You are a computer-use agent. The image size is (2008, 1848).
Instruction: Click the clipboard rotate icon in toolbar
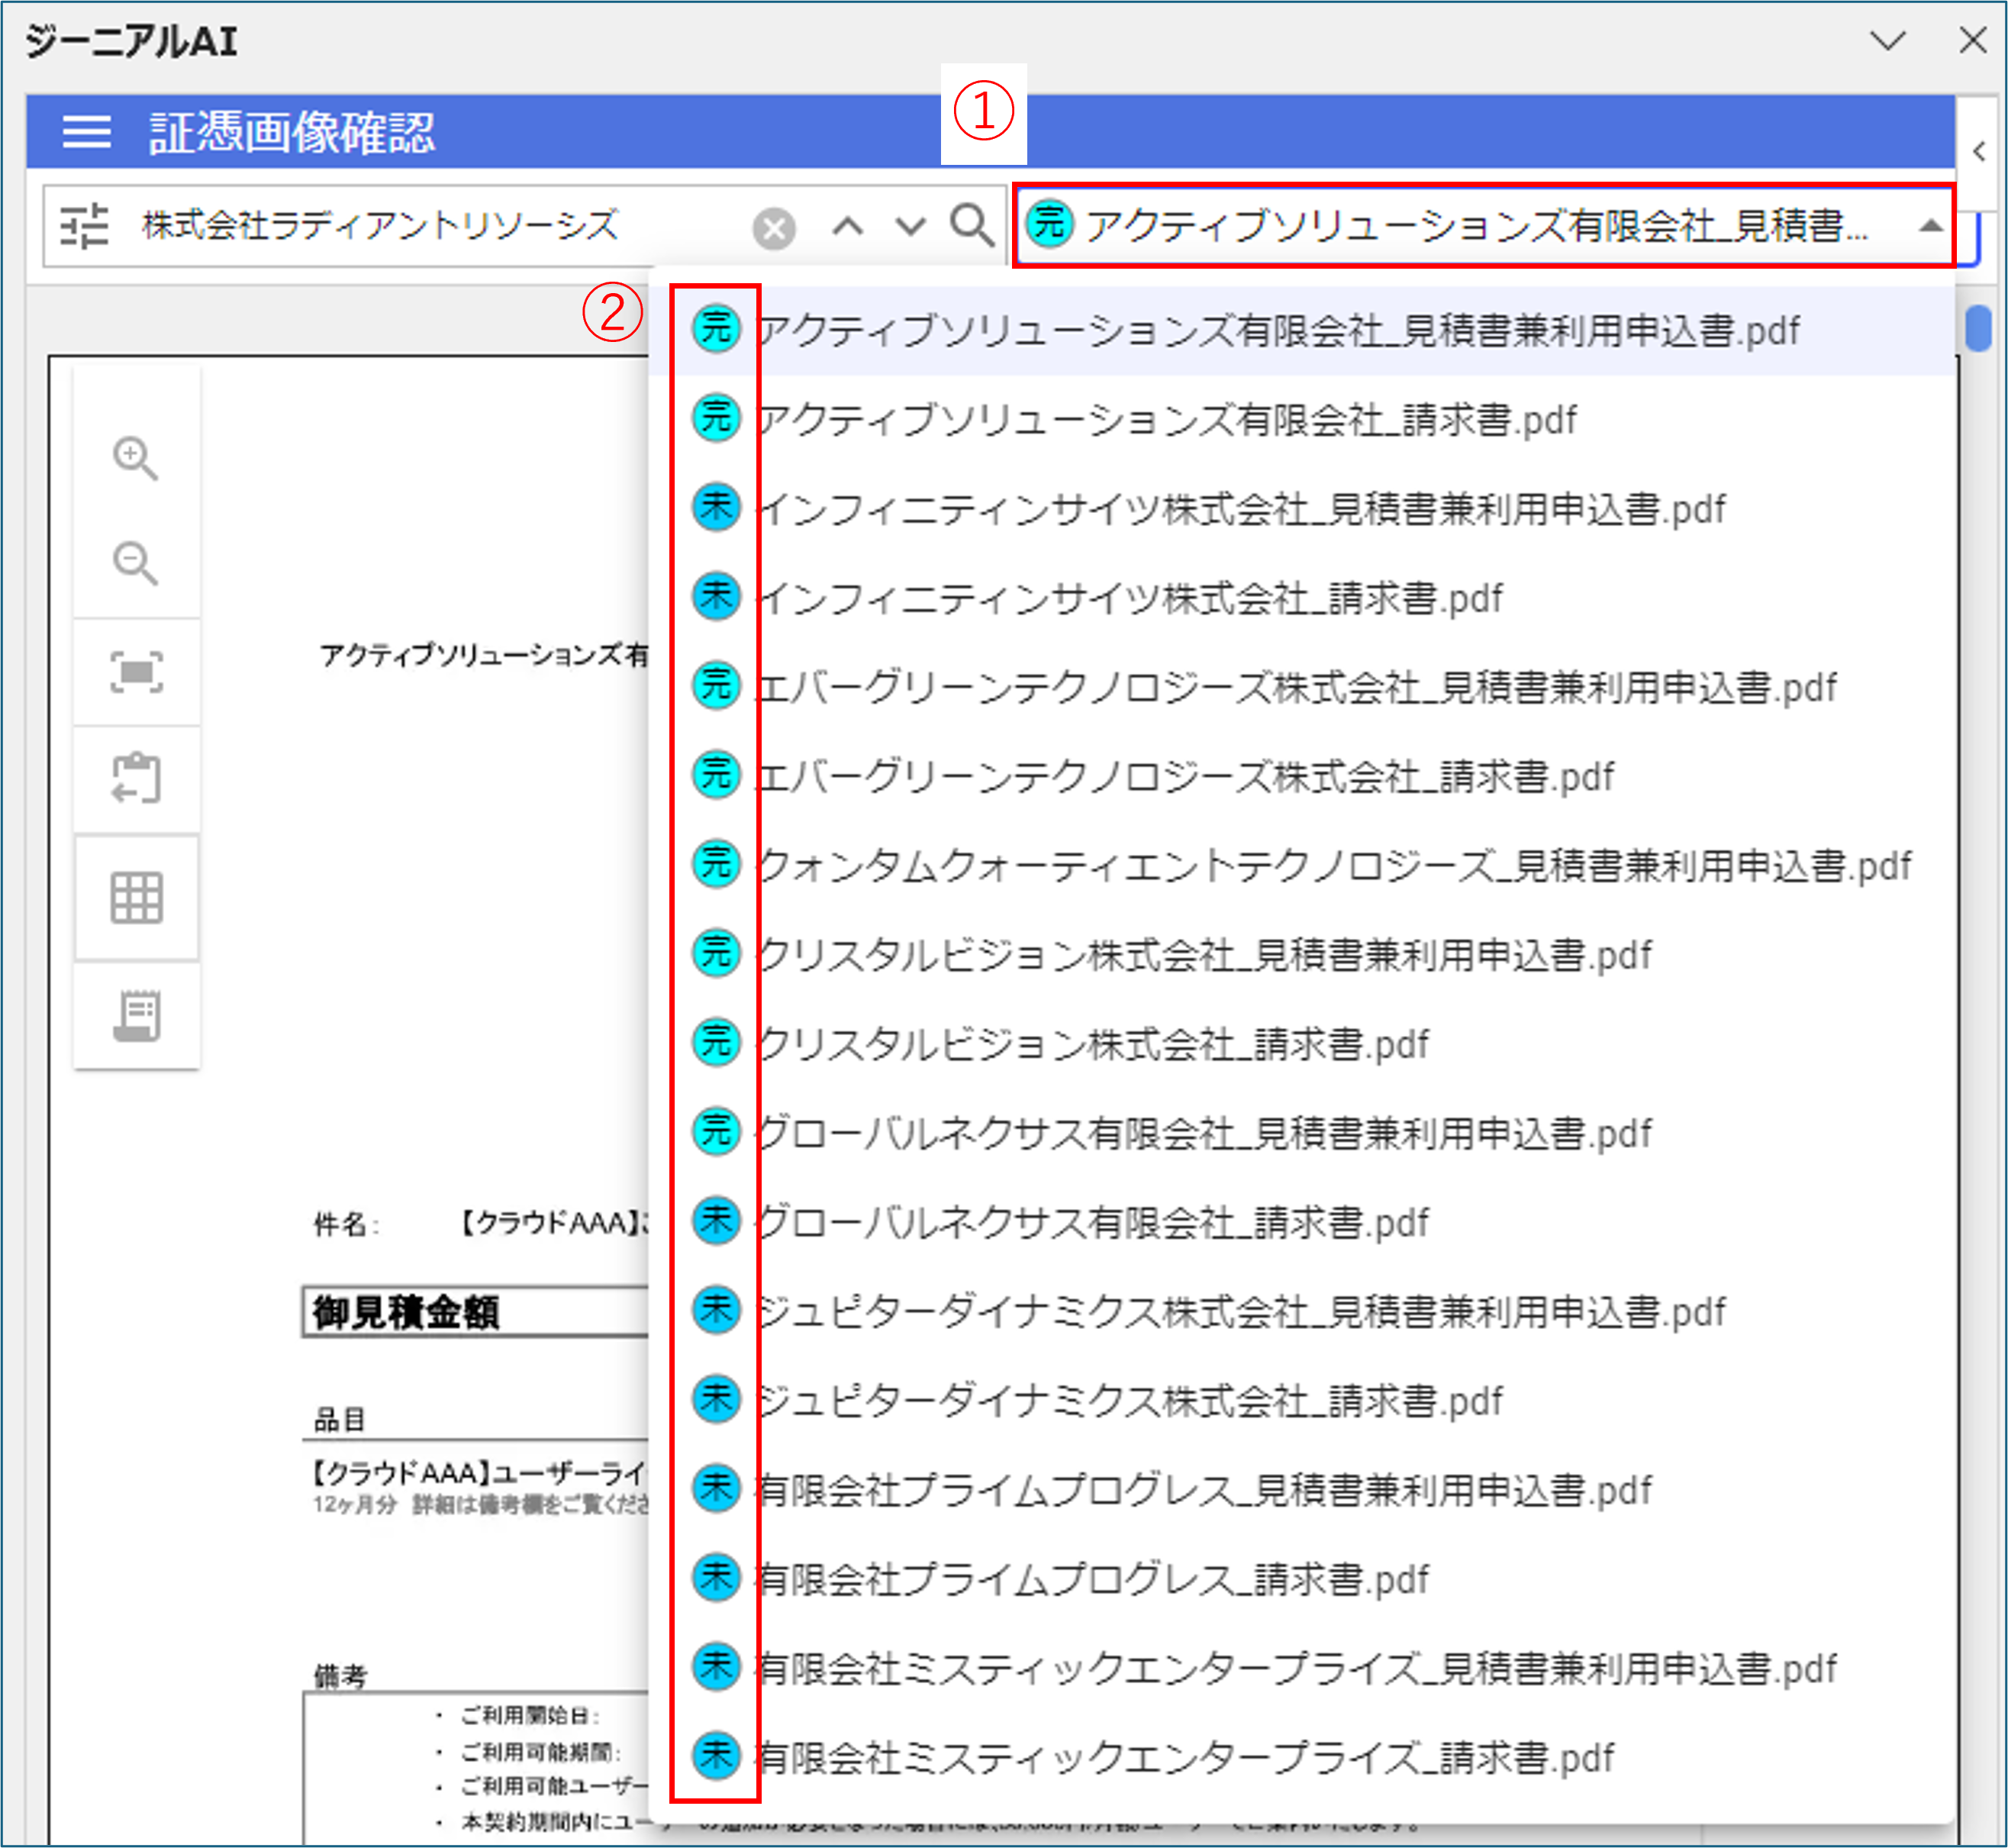click(136, 779)
